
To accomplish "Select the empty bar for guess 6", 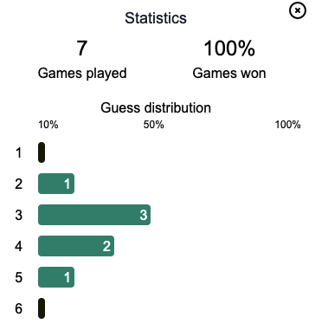I will coord(42,308).
